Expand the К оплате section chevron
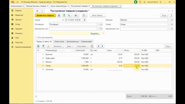Screen dimensions: 185x104 pyautogui.click(x=36, y=101)
